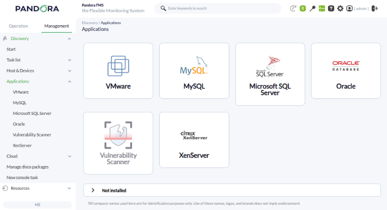Click the Resources menu label
387x210 pixels.
pos(20,188)
